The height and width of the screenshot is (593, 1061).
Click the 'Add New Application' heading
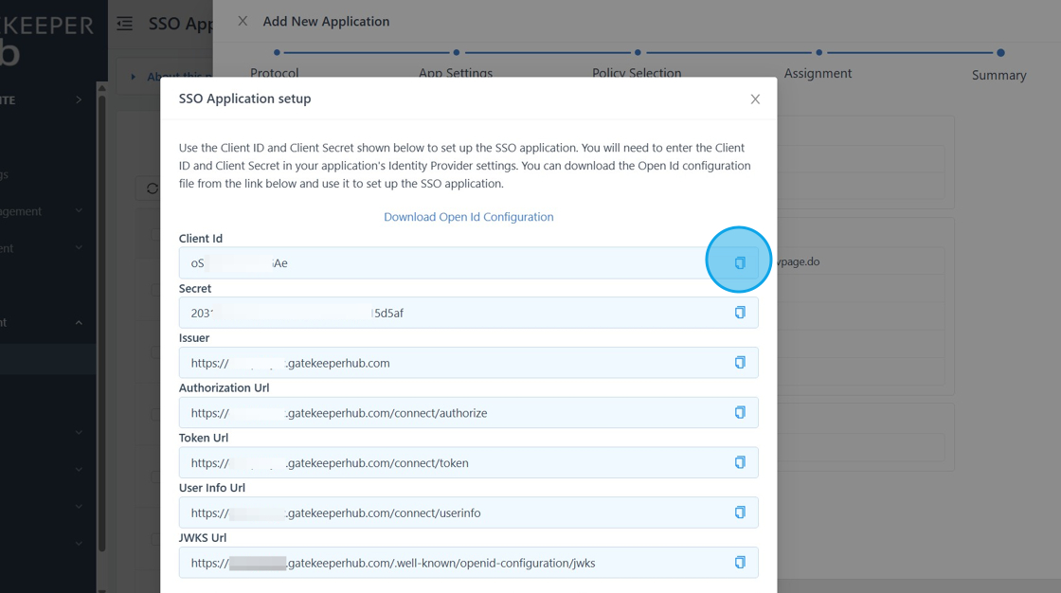tap(326, 22)
